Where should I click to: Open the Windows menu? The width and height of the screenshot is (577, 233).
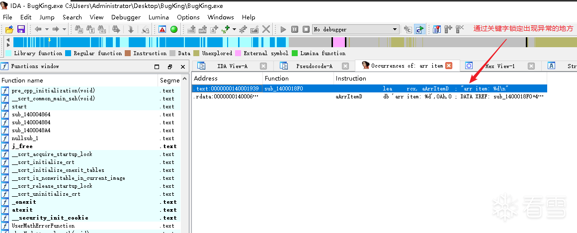(221, 17)
